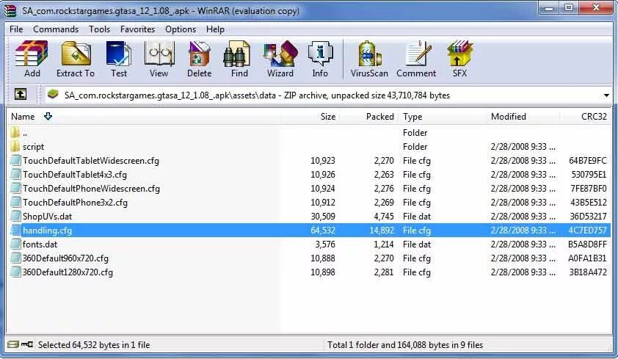Select TouchDefaultPhoneWidescreen.cfg file name
The image size is (618, 359).
click(x=92, y=189)
